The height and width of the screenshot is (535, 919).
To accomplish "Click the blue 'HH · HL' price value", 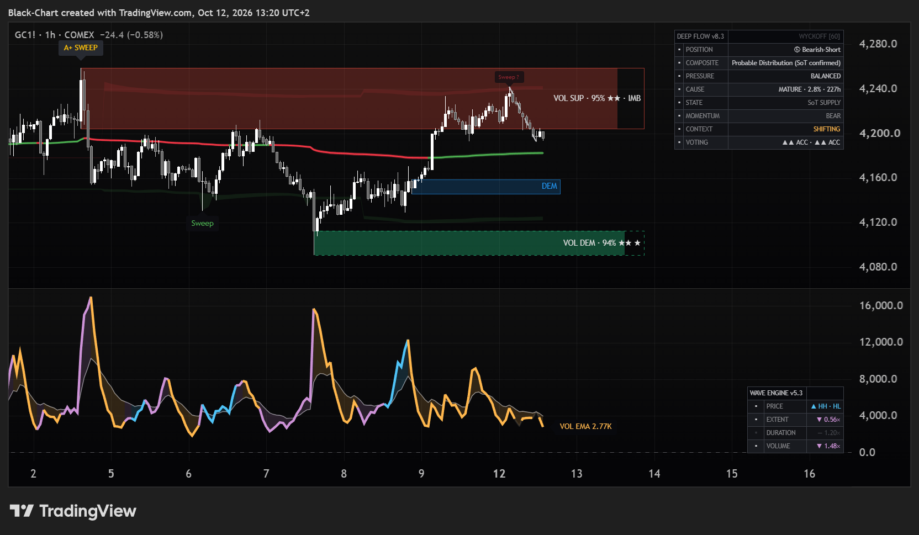I will tap(826, 406).
